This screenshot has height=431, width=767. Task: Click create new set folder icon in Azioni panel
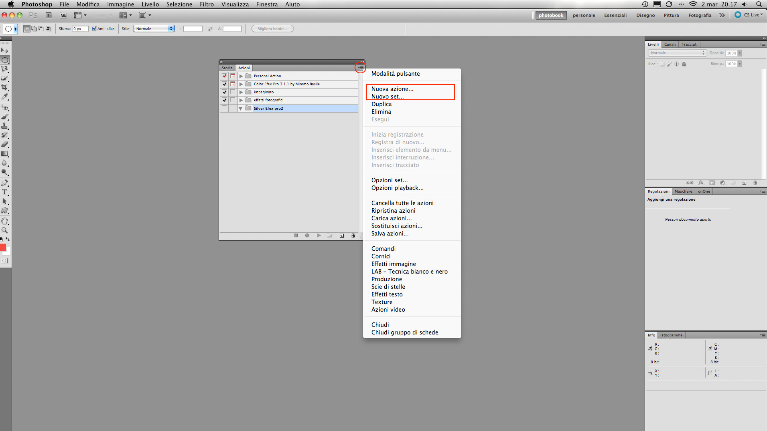point(329,236)
